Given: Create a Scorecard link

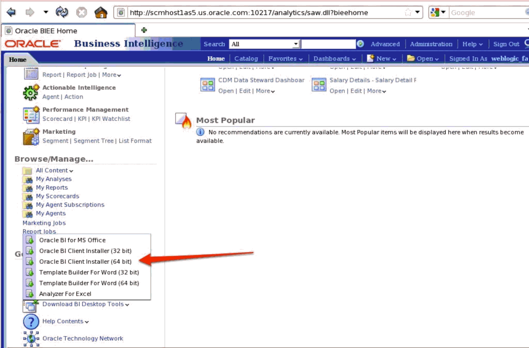Looking at the screenshot, I should [x=57, y=119].
